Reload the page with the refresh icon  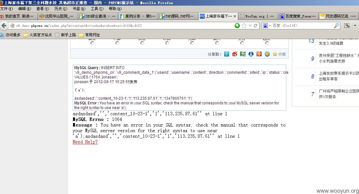click(255, 26)
